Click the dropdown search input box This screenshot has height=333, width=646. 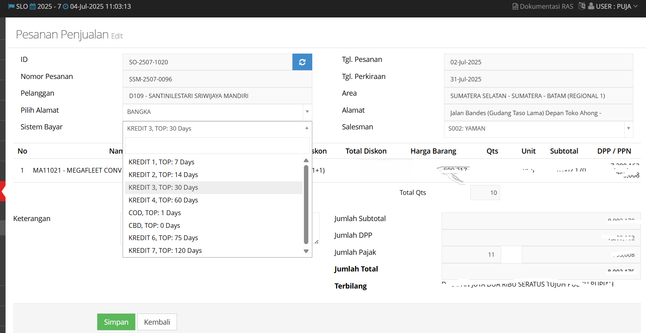217,146
